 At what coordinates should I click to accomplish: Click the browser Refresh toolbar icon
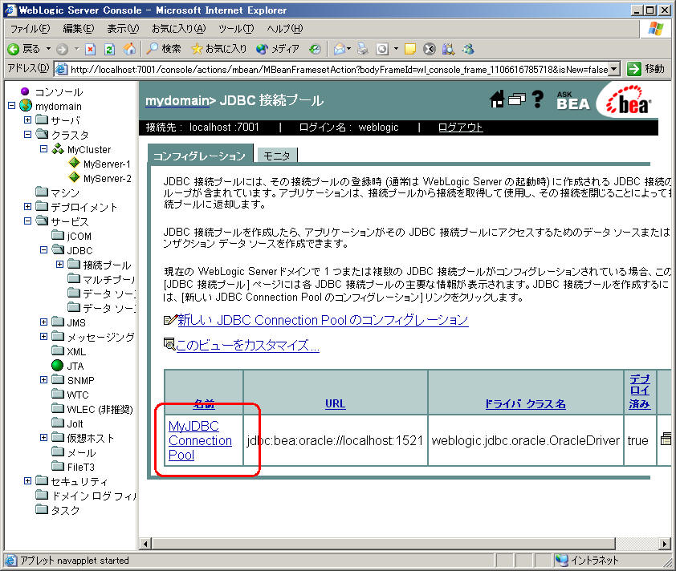[x=110, y=49]
